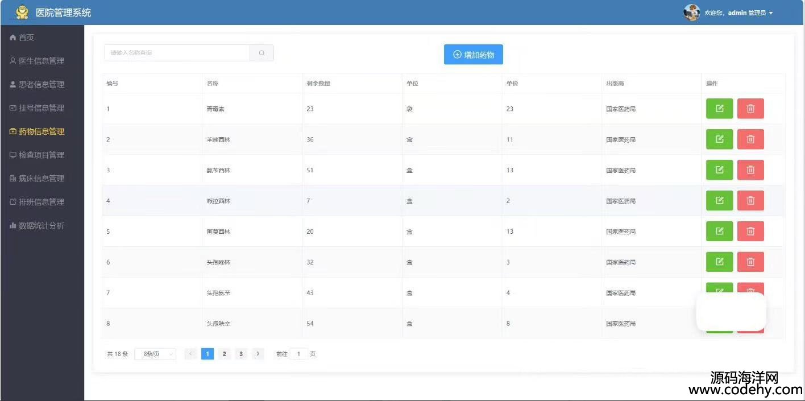The width and height of the screenshot is (805, 401).
Task: Open 医生信息管理 in the sidebar
Action: [42, 61]
